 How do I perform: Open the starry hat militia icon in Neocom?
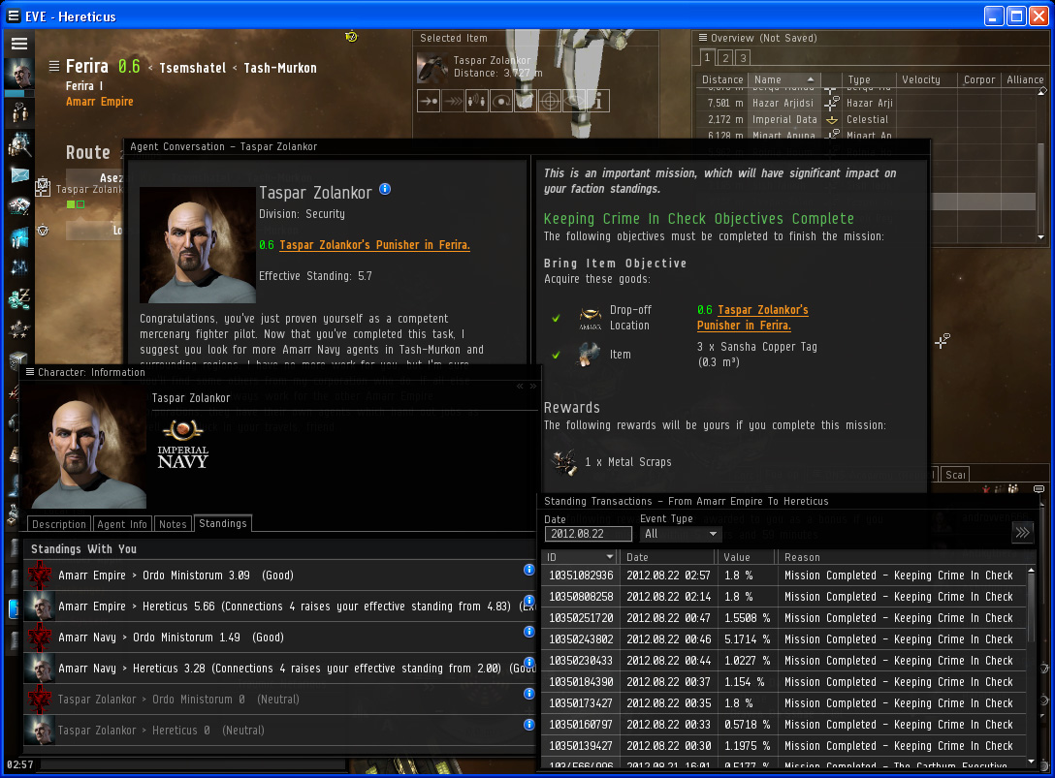pyautogui.click(x=18, y=329)
